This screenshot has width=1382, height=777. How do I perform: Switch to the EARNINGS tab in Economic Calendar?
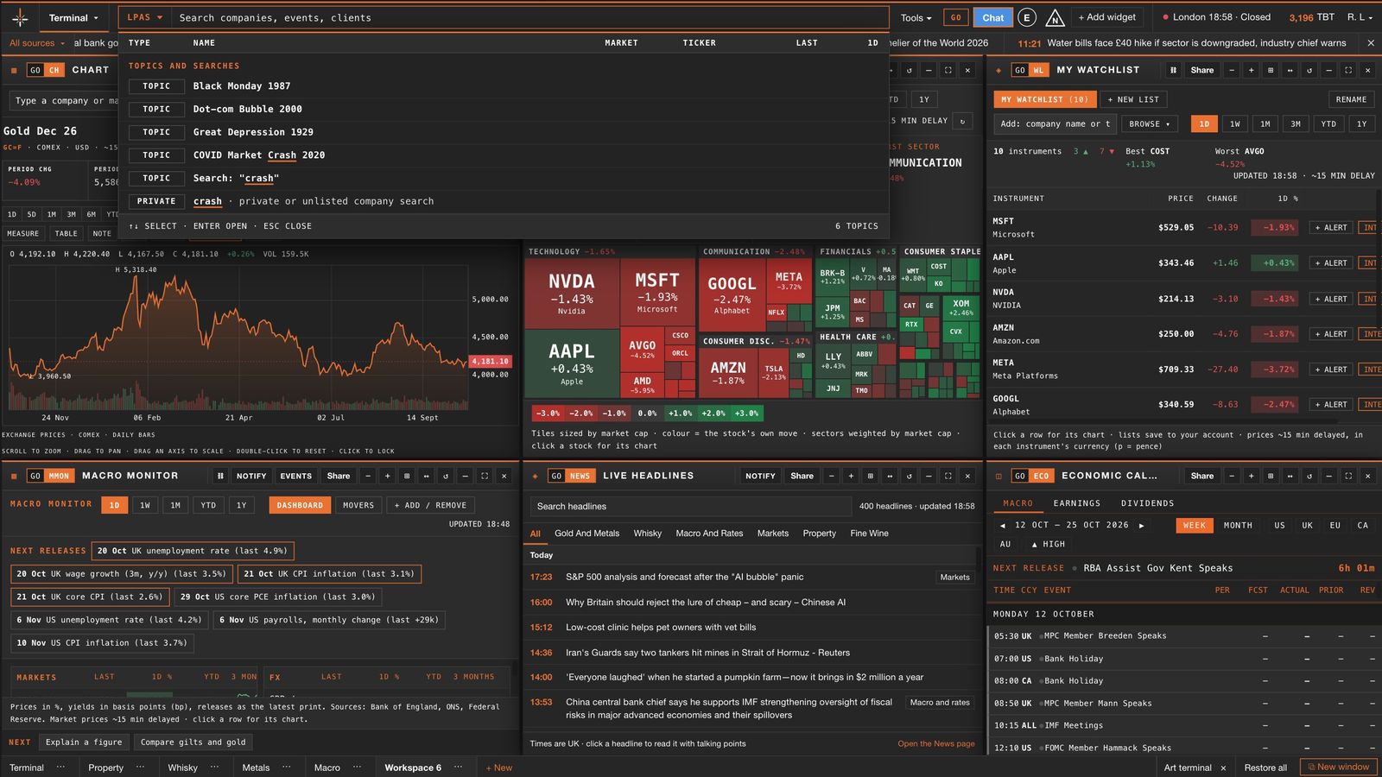[x=1077, y=503]
